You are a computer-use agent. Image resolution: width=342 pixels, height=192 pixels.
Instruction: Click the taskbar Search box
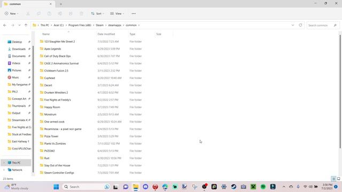86,187
